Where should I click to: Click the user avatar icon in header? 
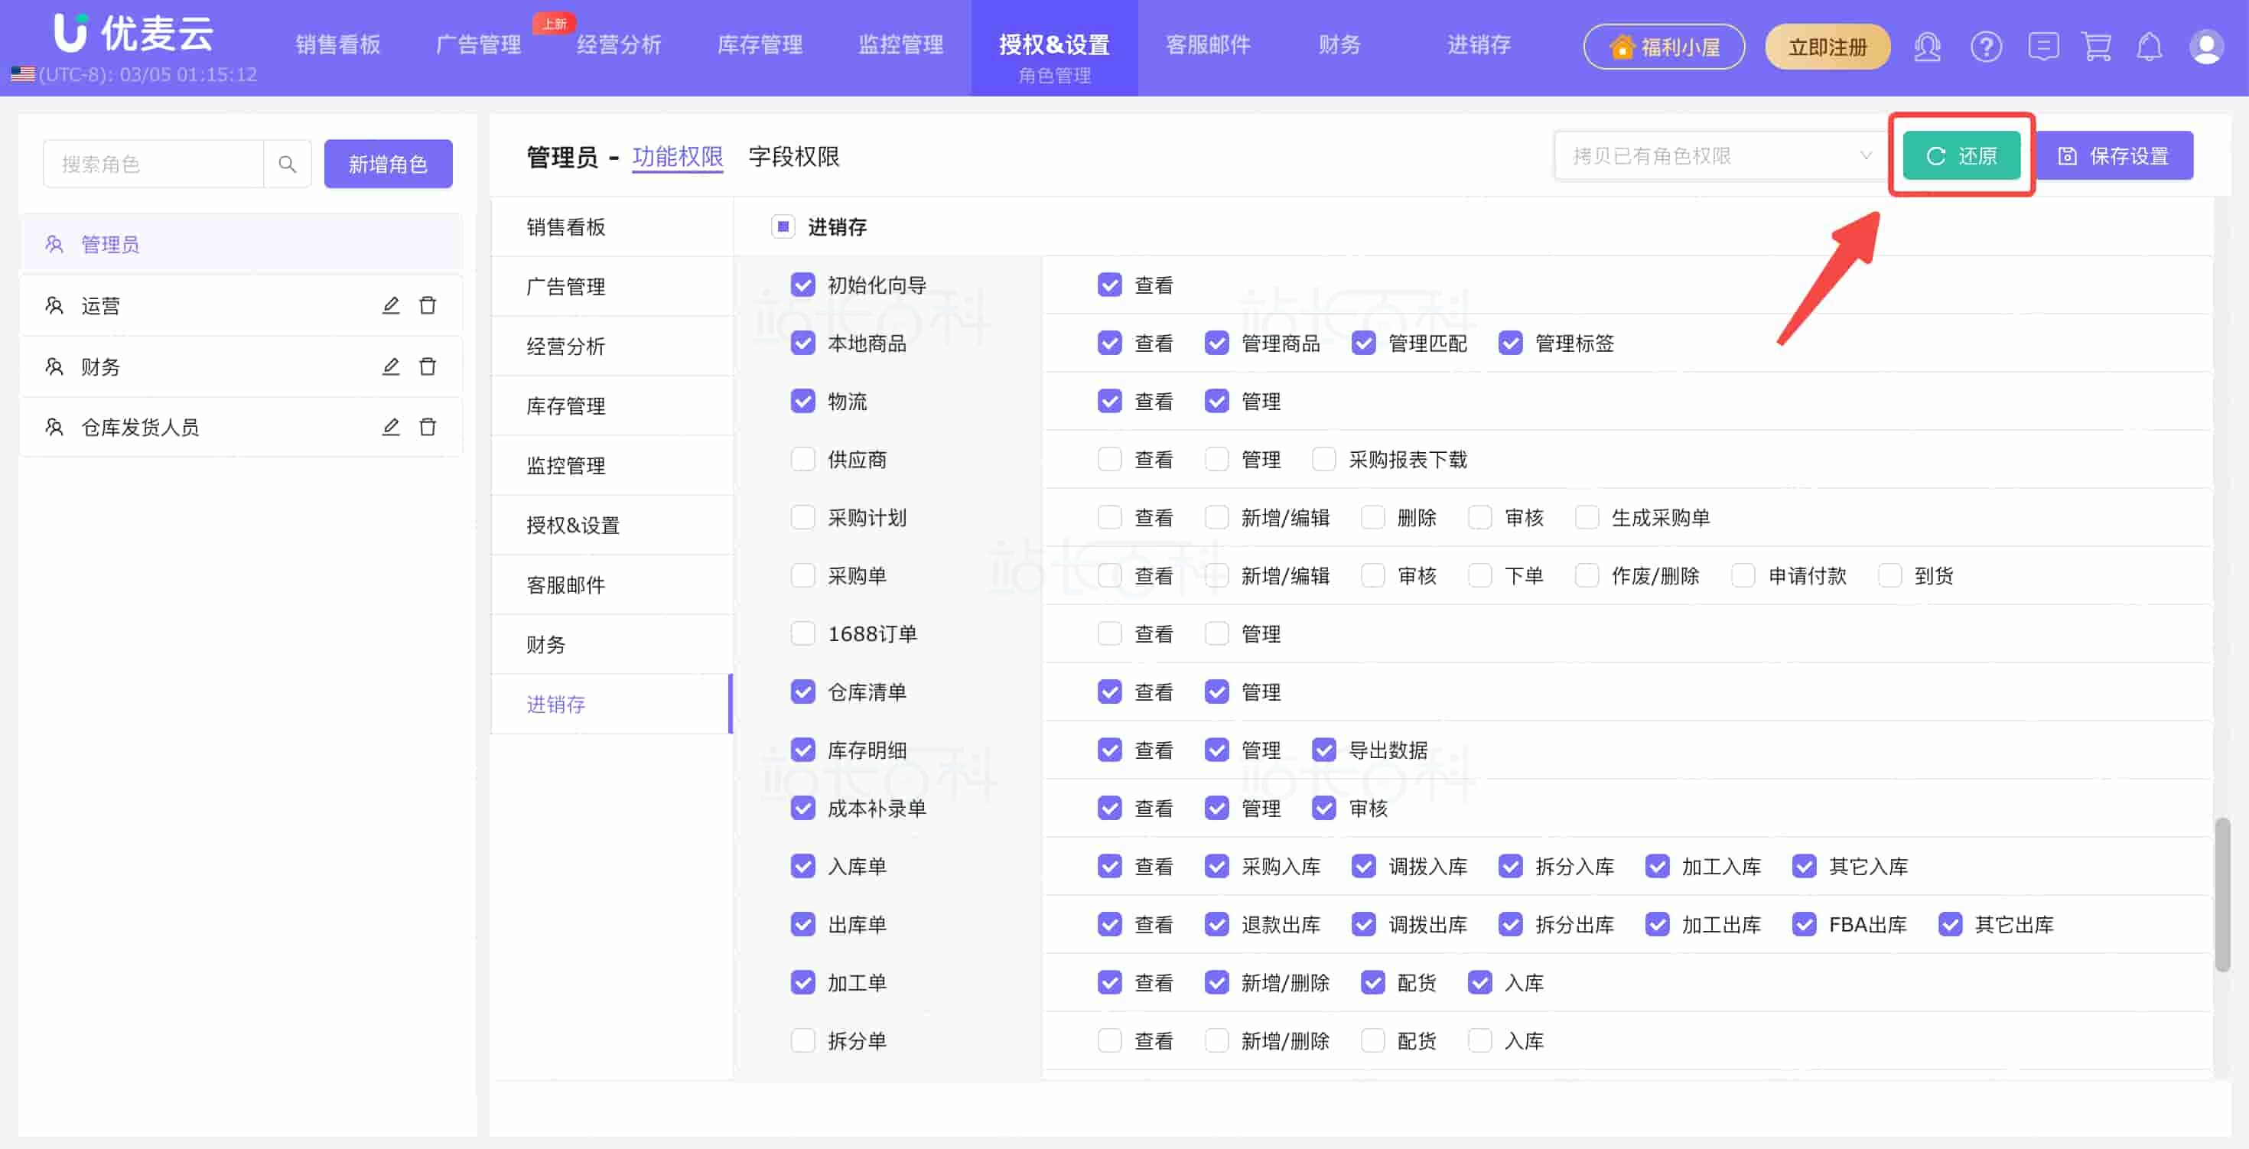tap(2205, 46)
